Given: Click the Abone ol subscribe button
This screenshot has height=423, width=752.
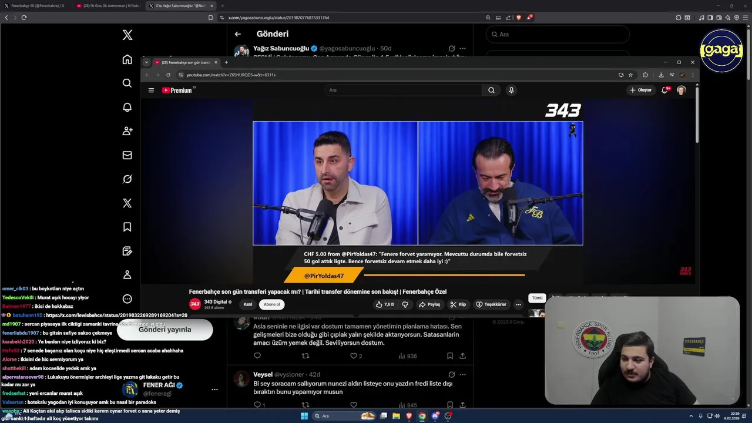Looking at the screenshot, I should (272, 304).
